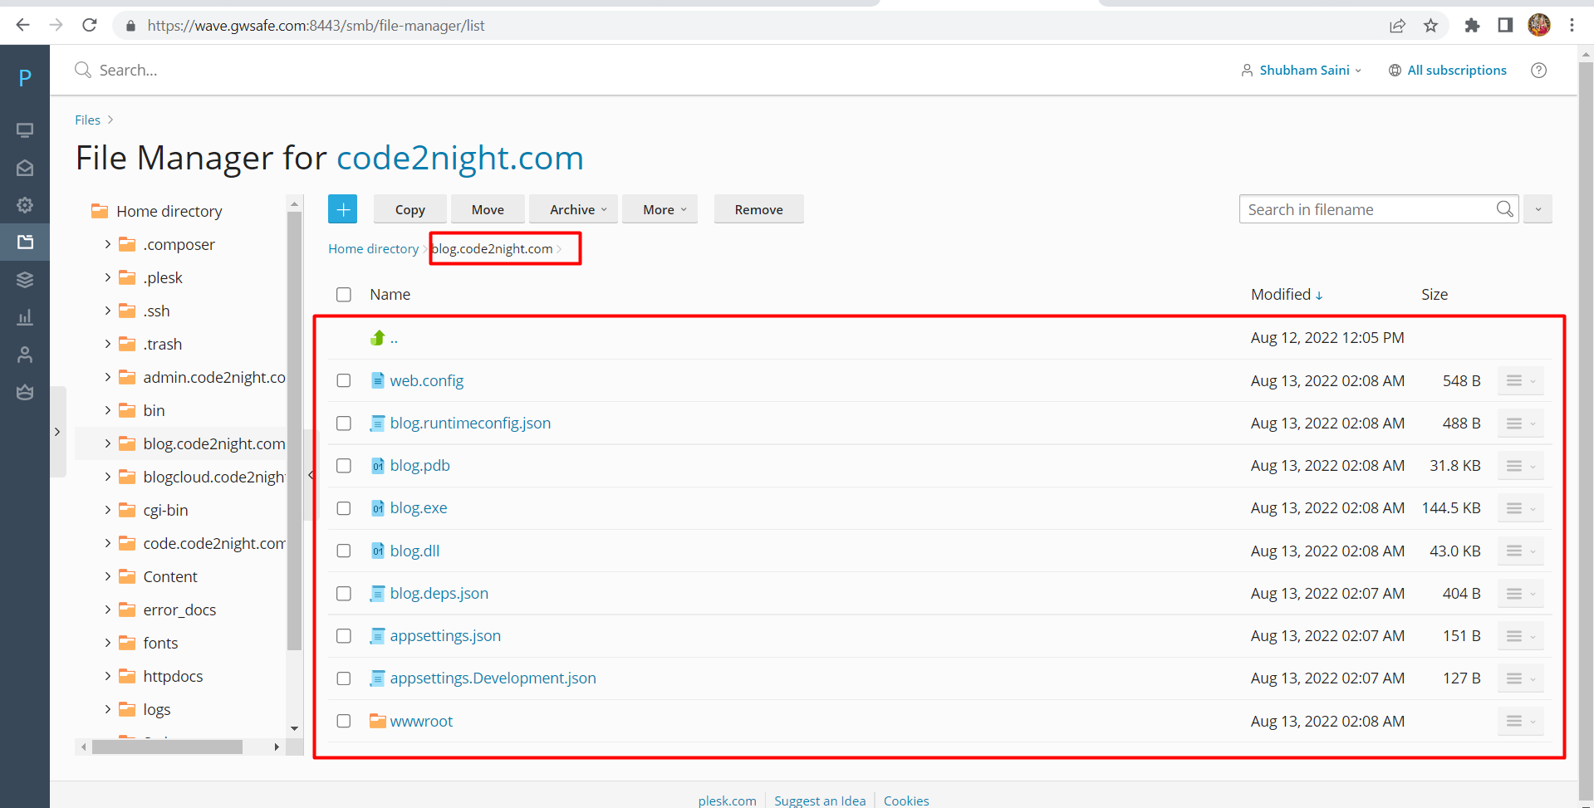Click the green parent directory arrow

[378, 337]
